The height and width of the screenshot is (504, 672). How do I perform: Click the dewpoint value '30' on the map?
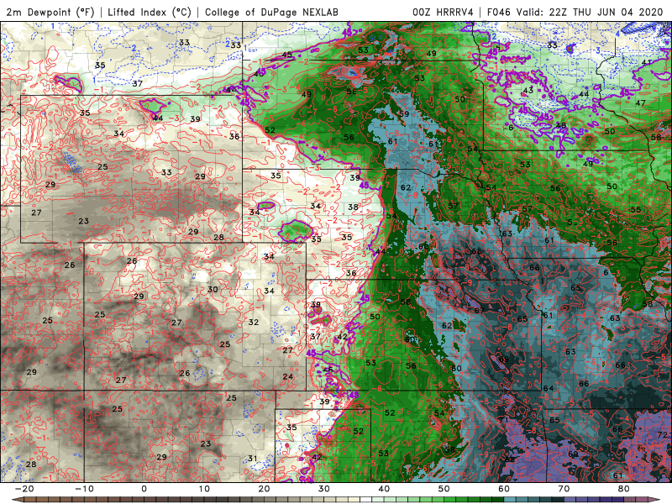coord(213,289)
